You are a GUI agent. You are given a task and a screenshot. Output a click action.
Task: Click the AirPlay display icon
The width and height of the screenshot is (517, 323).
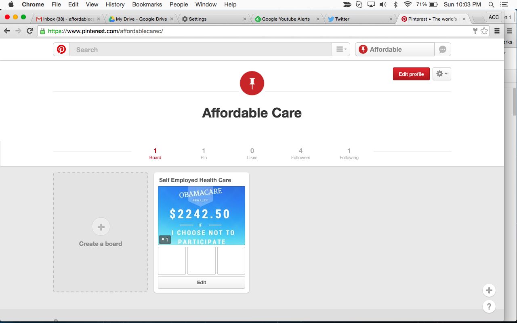371,4
